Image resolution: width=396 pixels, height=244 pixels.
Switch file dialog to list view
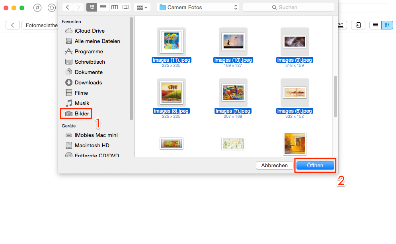pos(103,7)
